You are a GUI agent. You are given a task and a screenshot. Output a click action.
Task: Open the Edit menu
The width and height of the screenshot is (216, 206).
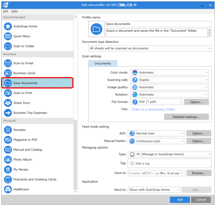click(6, 11)
